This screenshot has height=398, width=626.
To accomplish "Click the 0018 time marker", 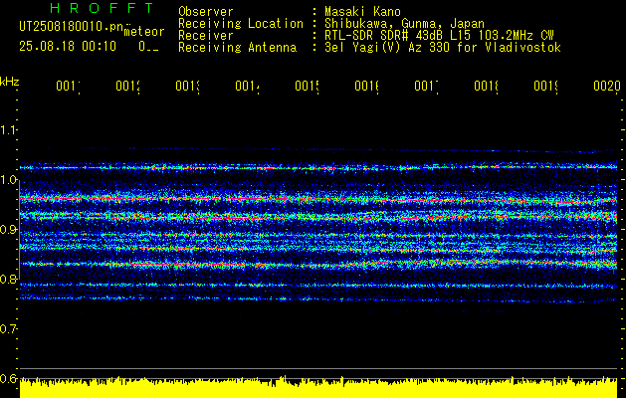I will point(486,86).
